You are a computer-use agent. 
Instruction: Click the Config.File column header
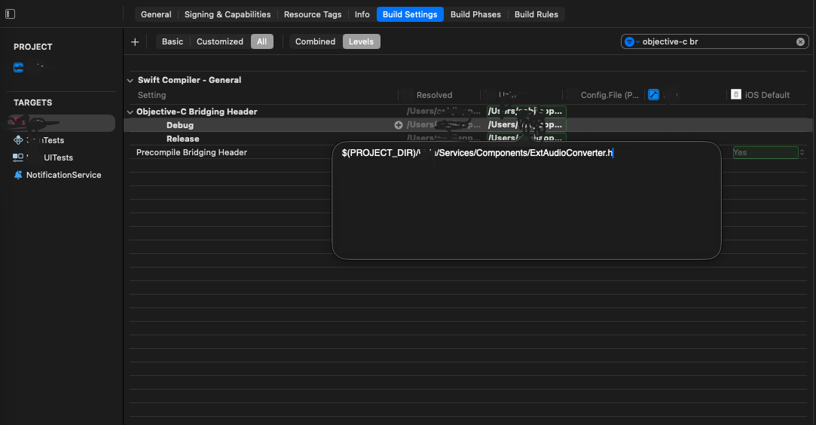610,95
